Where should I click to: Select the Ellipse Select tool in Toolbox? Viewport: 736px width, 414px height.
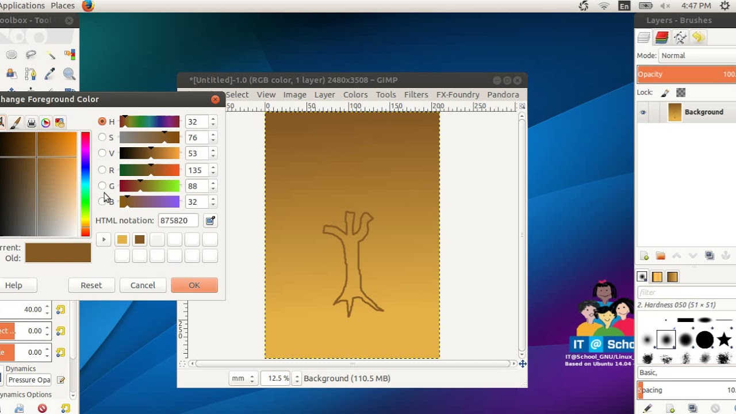coord(11,55)
